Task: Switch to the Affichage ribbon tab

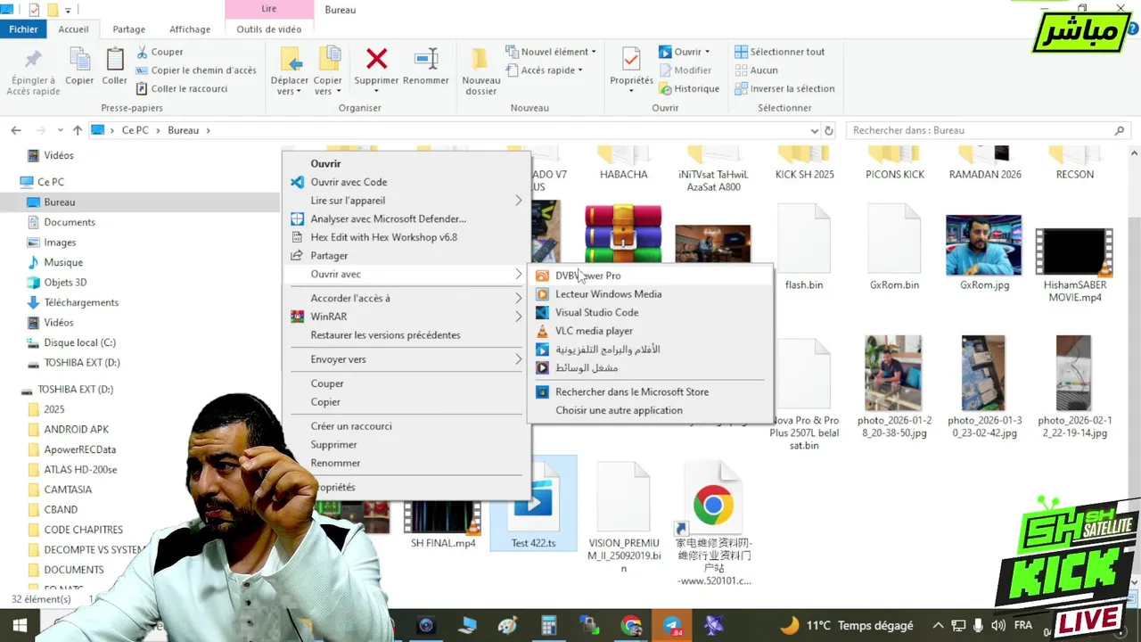Action: (190, 29)
